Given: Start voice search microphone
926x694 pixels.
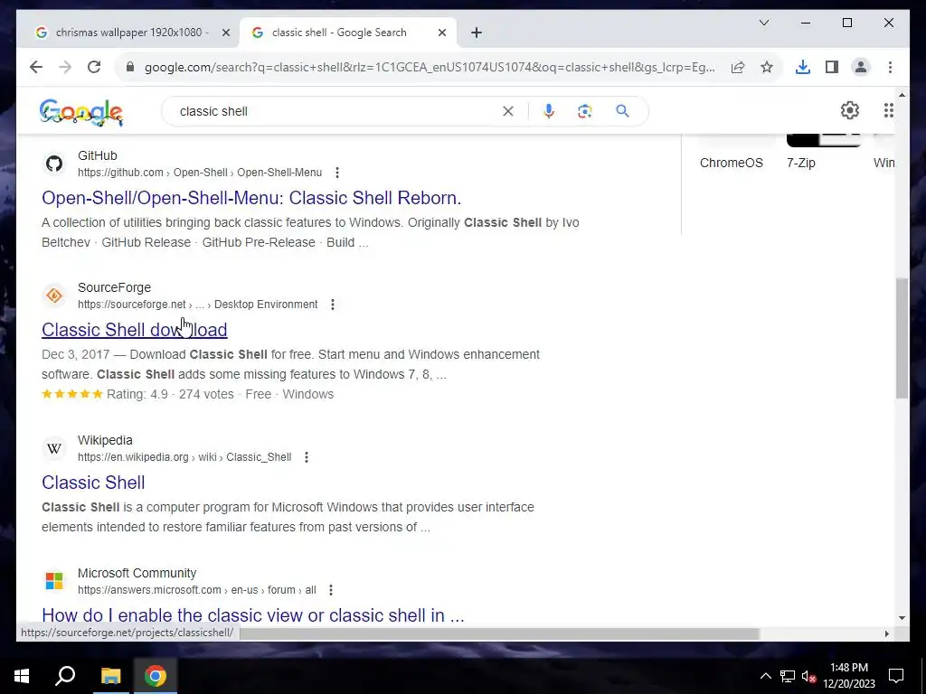Looking at the screenshot, I should 549,111.
